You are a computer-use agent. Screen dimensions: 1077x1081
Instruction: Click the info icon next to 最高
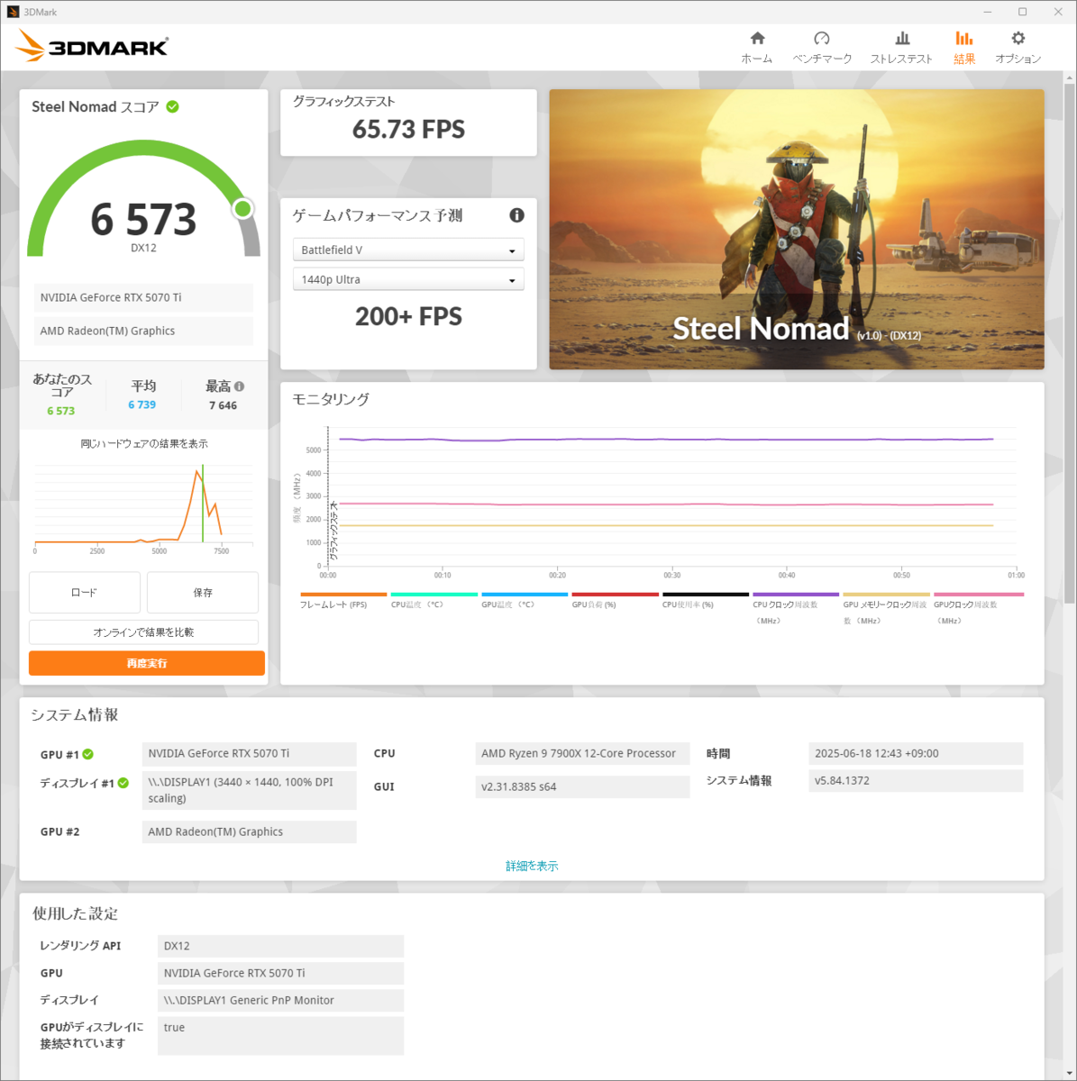click(x=239, y=386)
